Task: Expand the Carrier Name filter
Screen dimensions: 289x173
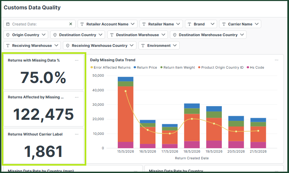Action: [x=240, y=24]
